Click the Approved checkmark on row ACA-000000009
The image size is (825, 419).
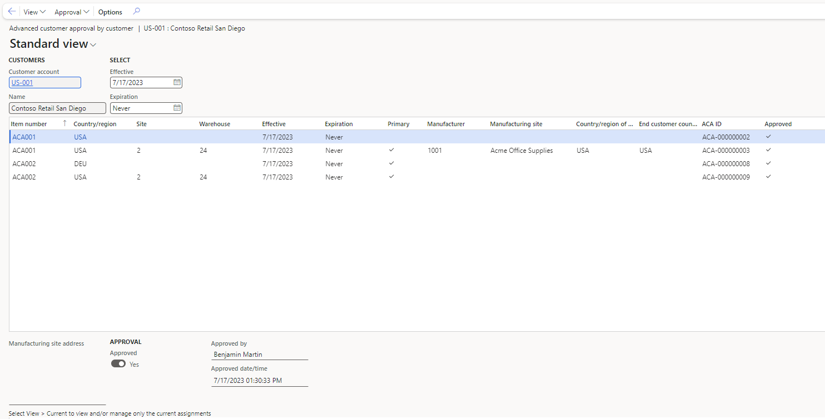point(768,177)
